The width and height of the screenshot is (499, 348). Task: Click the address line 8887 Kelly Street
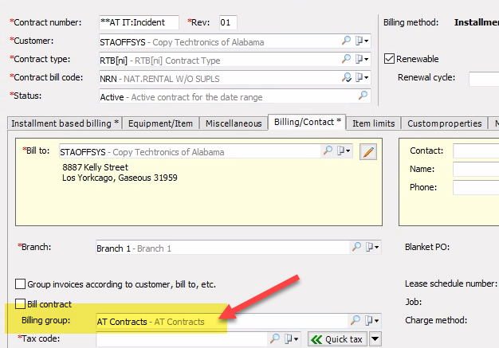tap(95, 167)
